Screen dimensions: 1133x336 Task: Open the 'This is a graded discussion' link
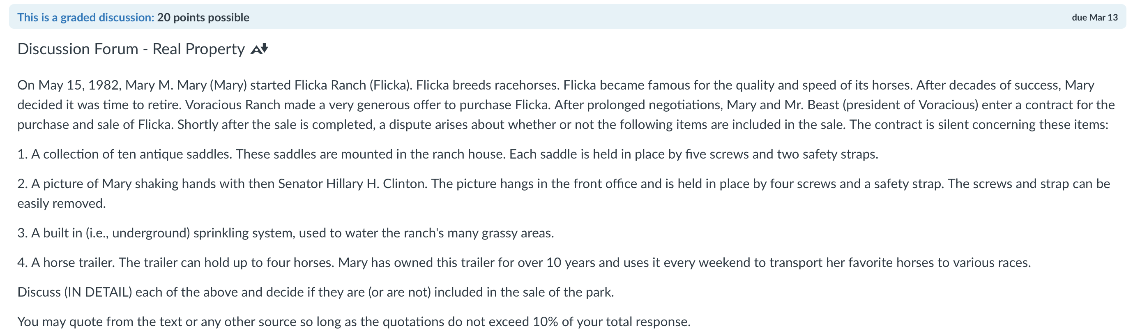(x=85, y=18)
